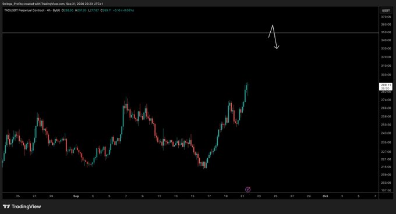Click the 360.00 price axis label
Viewport: 396px width, 214px height.
[x=386, y=24]
